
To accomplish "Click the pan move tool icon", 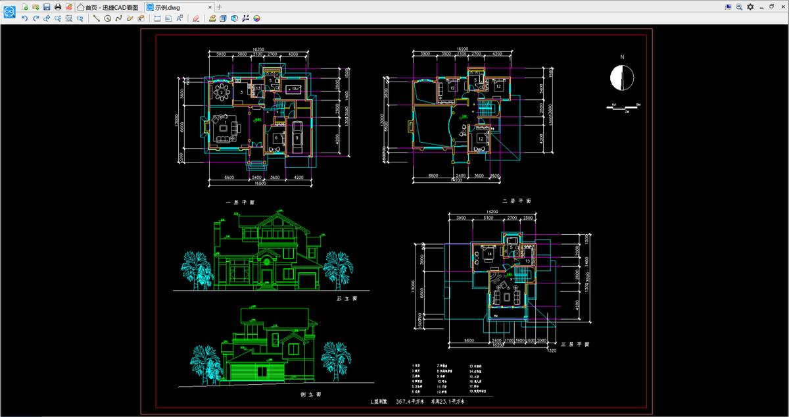I will [x=47, y=18].
